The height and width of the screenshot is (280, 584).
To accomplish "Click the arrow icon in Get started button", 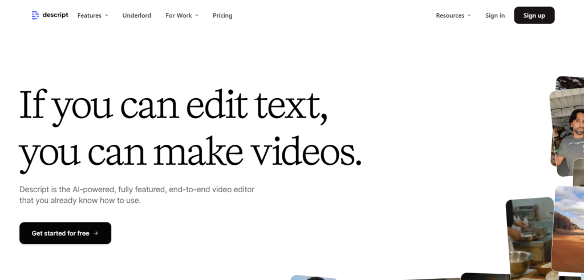I will coord(96,233).
